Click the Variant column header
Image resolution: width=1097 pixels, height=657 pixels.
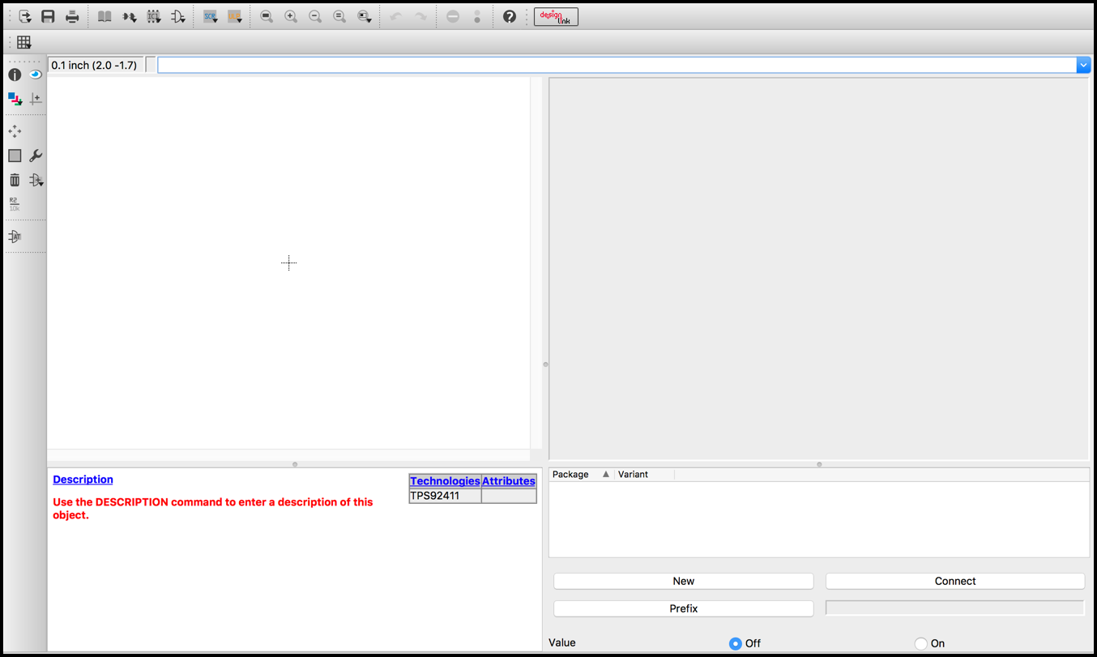pyautogui.click(x=644, y=474)
